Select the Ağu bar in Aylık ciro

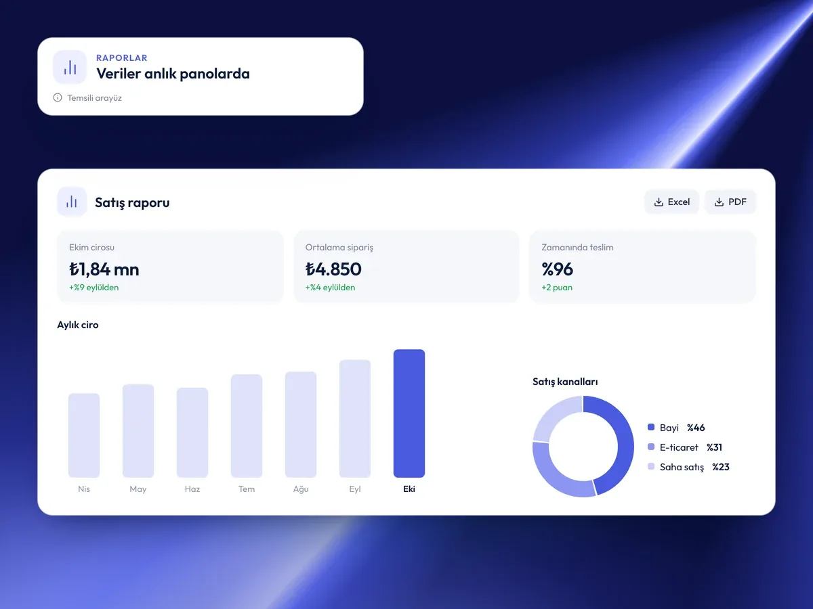[x=301, y=425]
